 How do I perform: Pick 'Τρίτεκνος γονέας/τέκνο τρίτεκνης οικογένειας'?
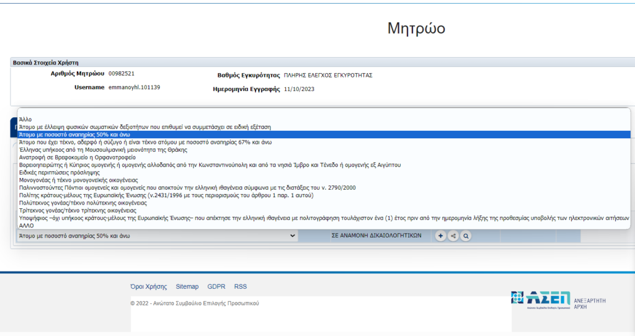click(x=324, y=211)
